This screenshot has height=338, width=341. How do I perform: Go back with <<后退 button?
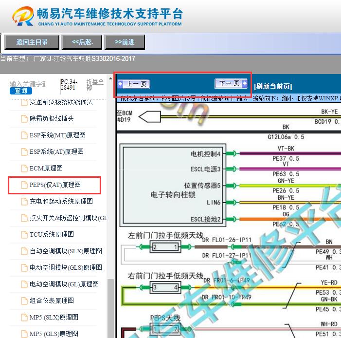(82, 42)
